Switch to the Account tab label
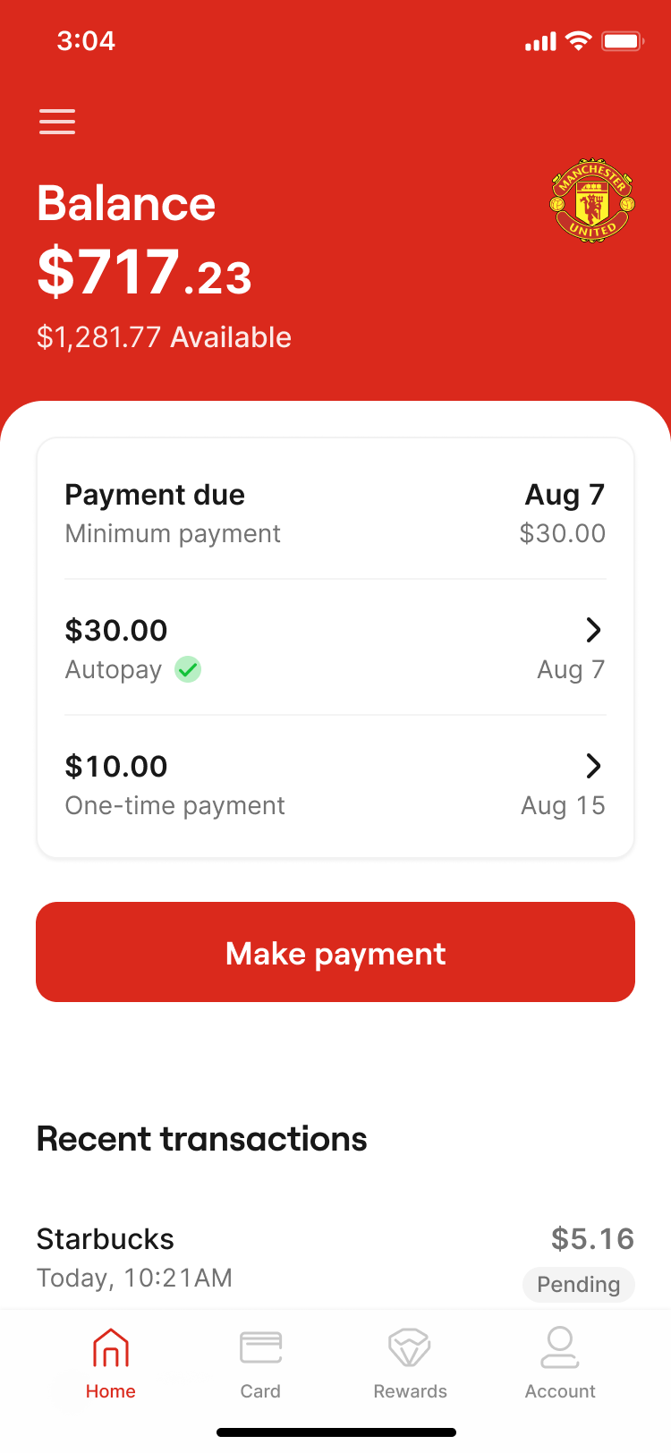 coord(560,1391)
